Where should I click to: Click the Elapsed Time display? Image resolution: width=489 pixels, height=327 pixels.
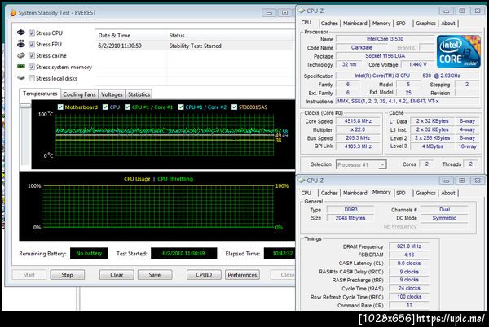click(280, 253)
